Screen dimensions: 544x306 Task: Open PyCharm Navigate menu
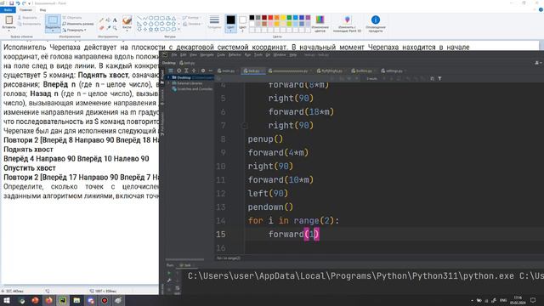[x=207, y=54]
